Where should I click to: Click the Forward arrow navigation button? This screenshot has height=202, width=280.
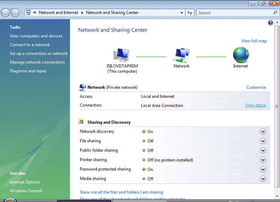[15, 13]
